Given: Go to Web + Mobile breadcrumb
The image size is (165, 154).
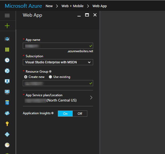Looking at the screenshot, I should 72,6.
